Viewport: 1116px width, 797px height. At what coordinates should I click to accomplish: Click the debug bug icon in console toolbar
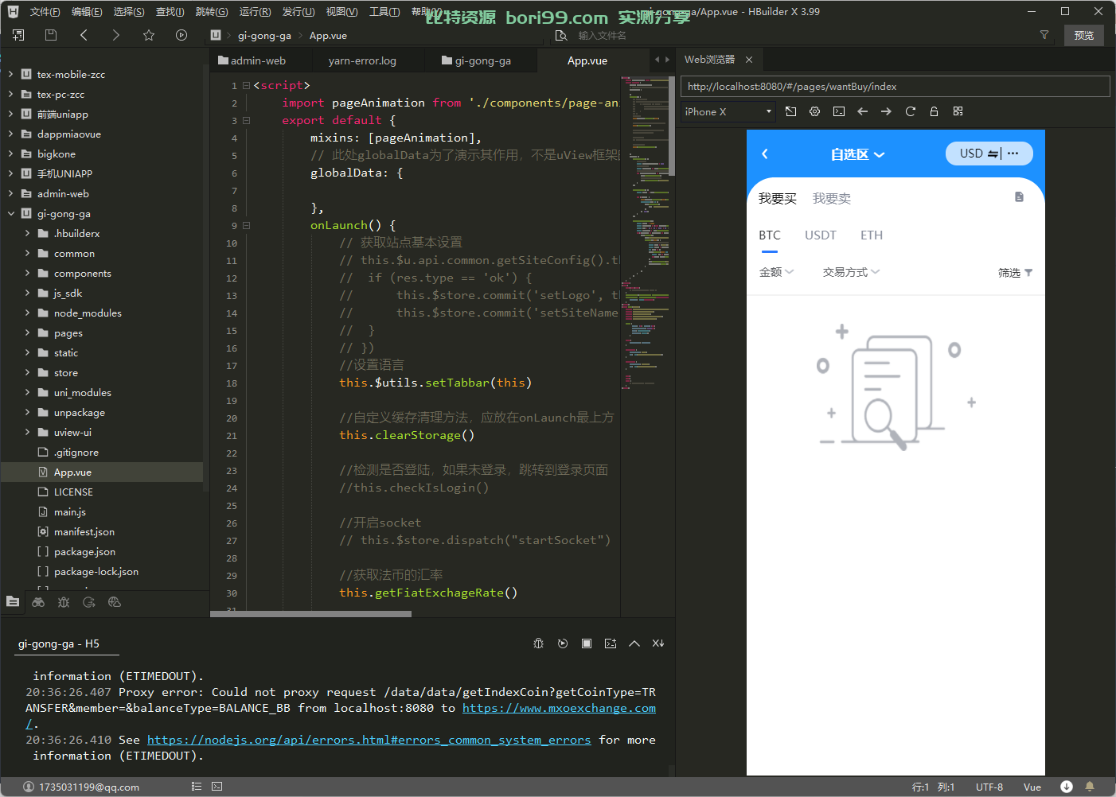coord(538,643)
